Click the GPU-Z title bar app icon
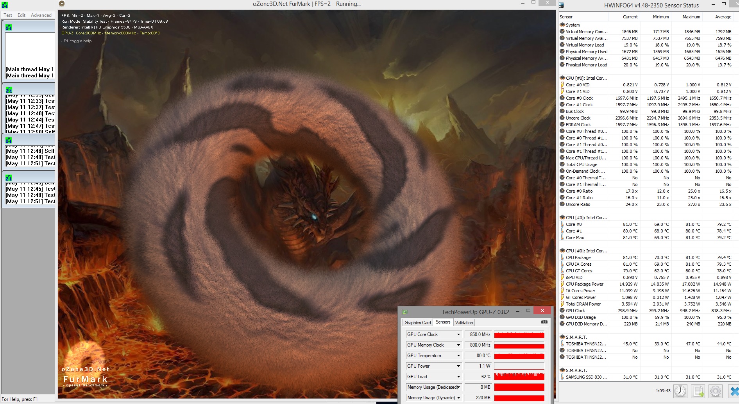This screenshot has width=739, height=404. pyautogui.click(x=405, y=312)
